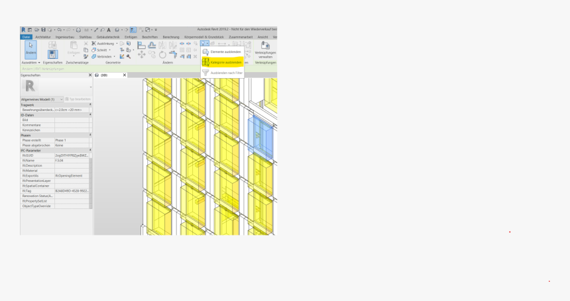Close the {3D} view tab
The width and height of the screenshot is (570, 301).
(125, 75)
